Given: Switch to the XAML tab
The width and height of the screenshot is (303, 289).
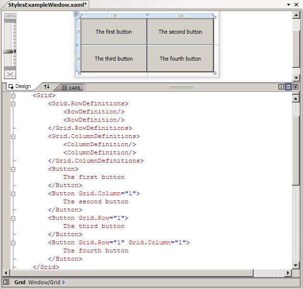Looking at the screenshot, I should point(71,88).
